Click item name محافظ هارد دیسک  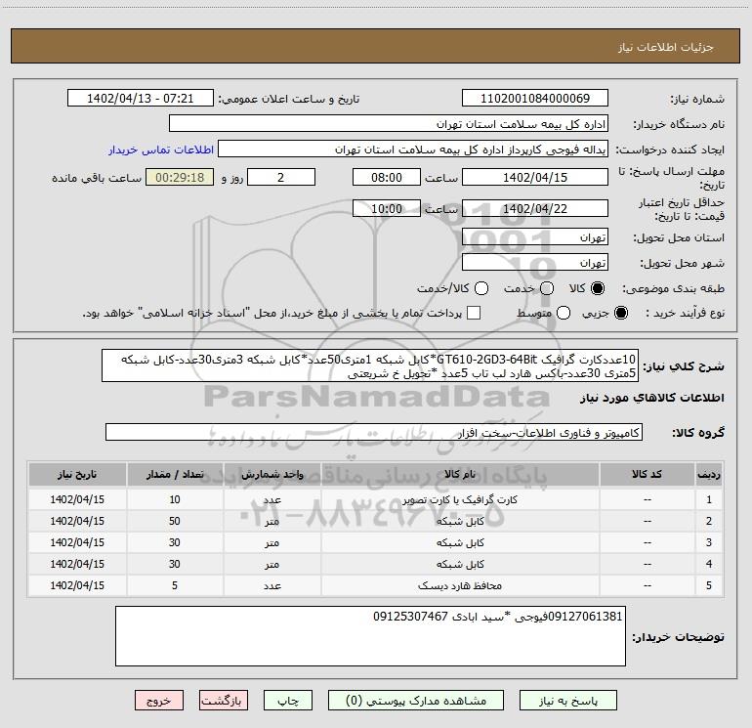pos(460,586)
